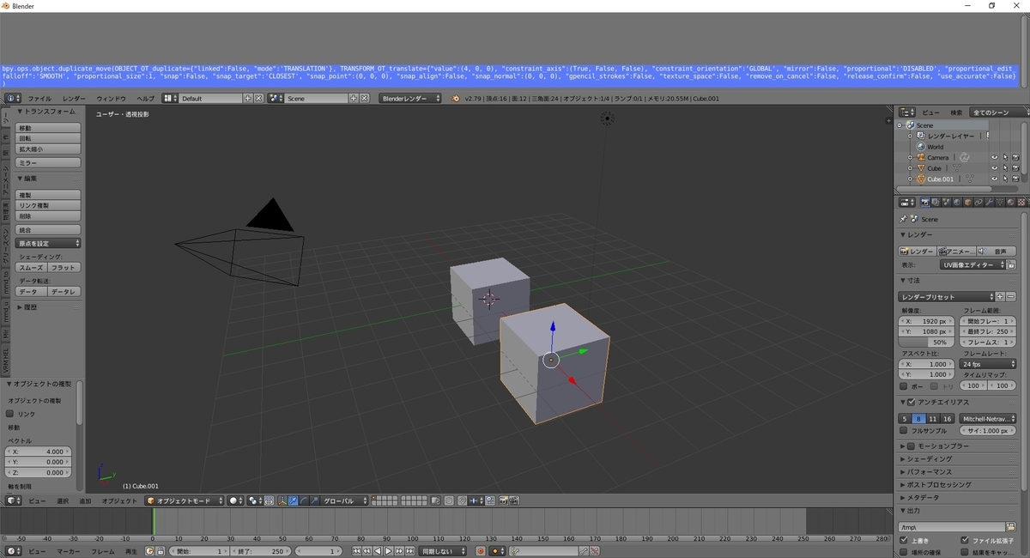Open the オブジェクトモード mode dropdown
This screenshot has height=558, width=1030.
tap(185, 500)
